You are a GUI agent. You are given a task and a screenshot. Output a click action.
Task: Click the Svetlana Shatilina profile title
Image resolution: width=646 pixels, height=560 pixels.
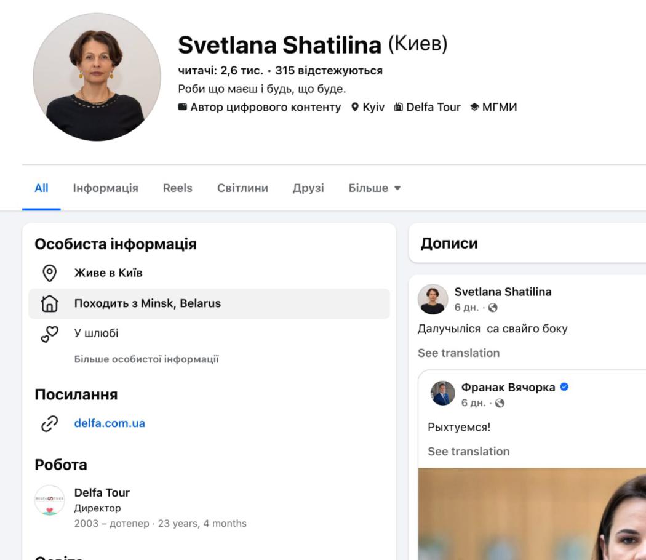point(280,45)
